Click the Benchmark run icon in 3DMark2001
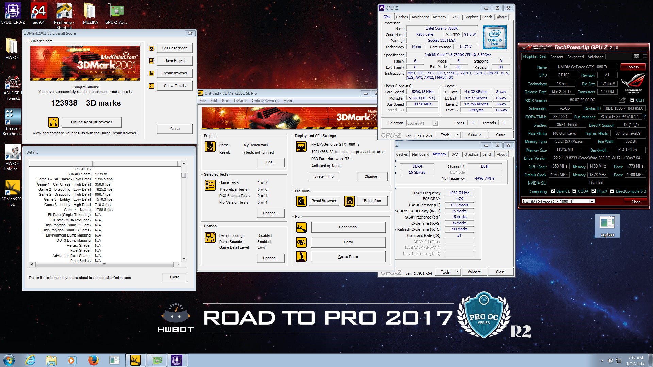 pyautogui.click(x=301, y=227)
